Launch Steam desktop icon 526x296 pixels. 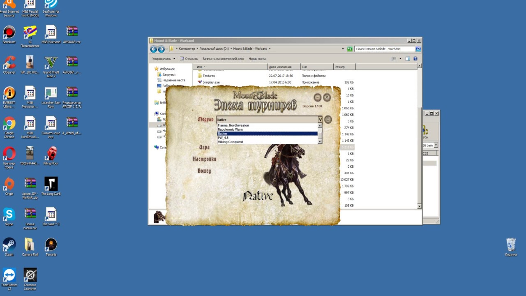9,247
